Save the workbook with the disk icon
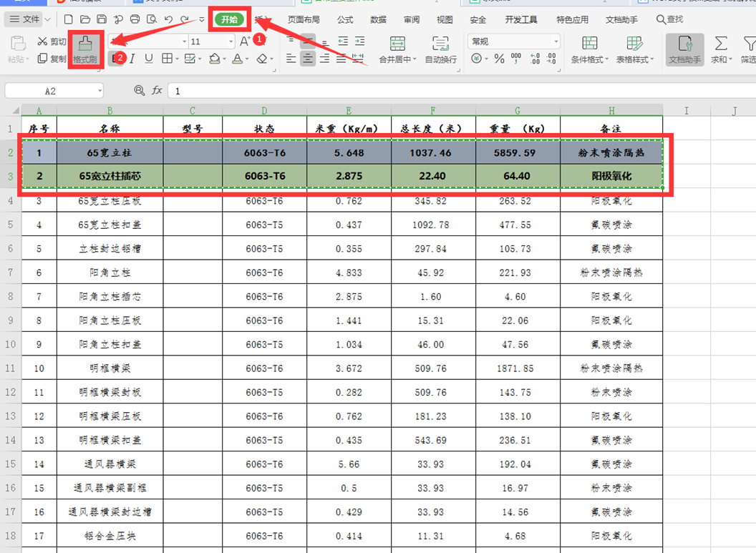This screenshot has width=756, height=553. (102, 19)
